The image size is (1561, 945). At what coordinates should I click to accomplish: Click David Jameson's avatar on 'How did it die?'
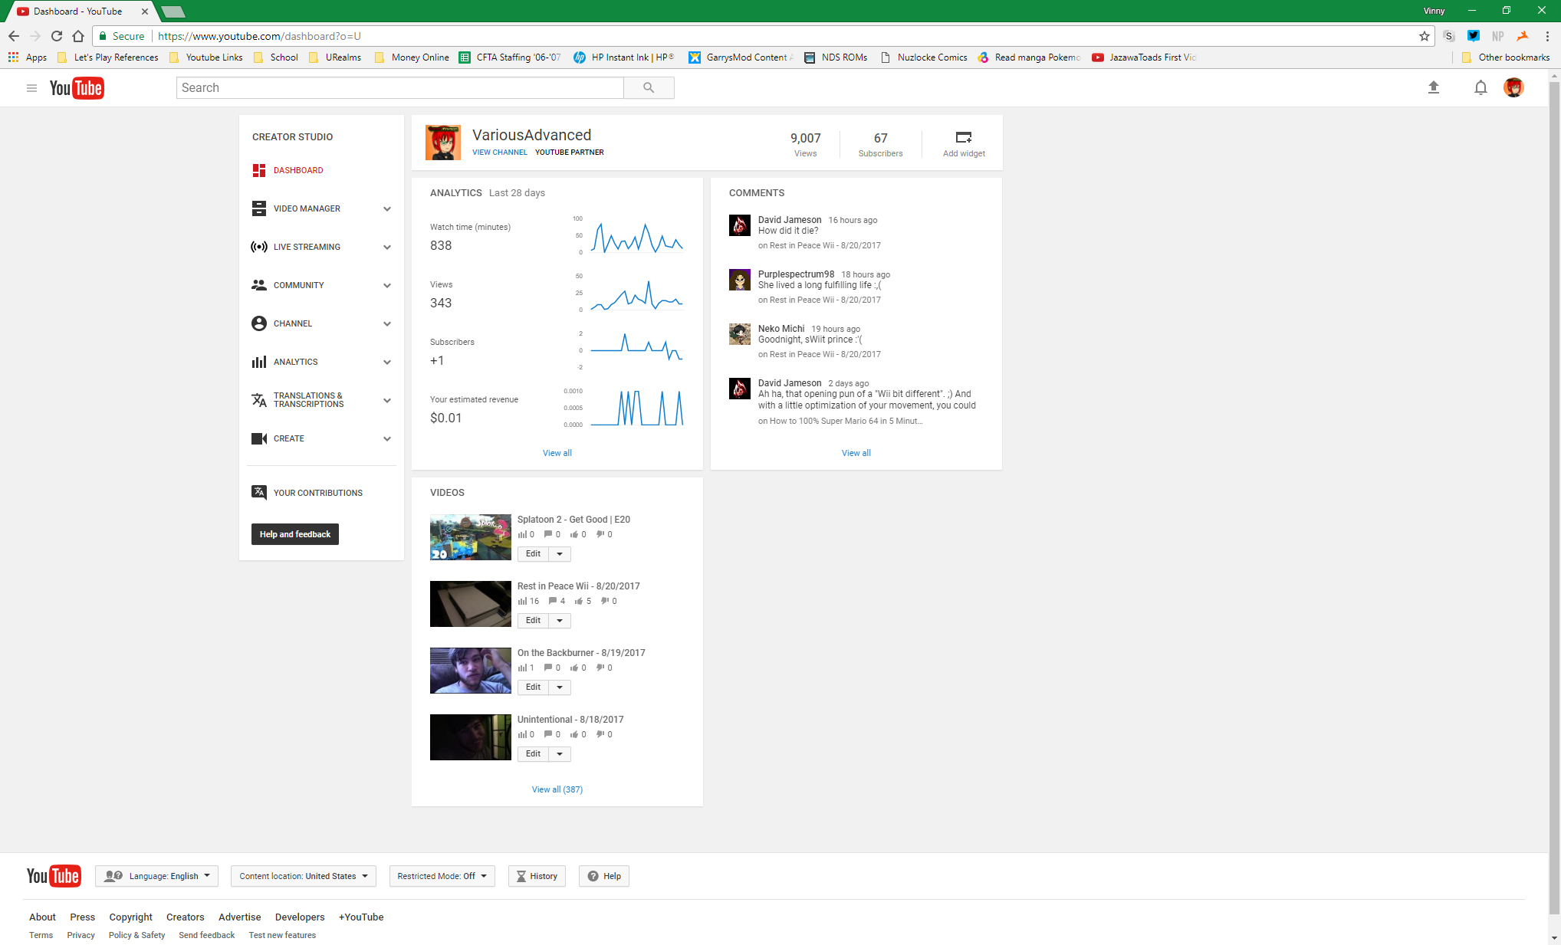pos(740,225)
